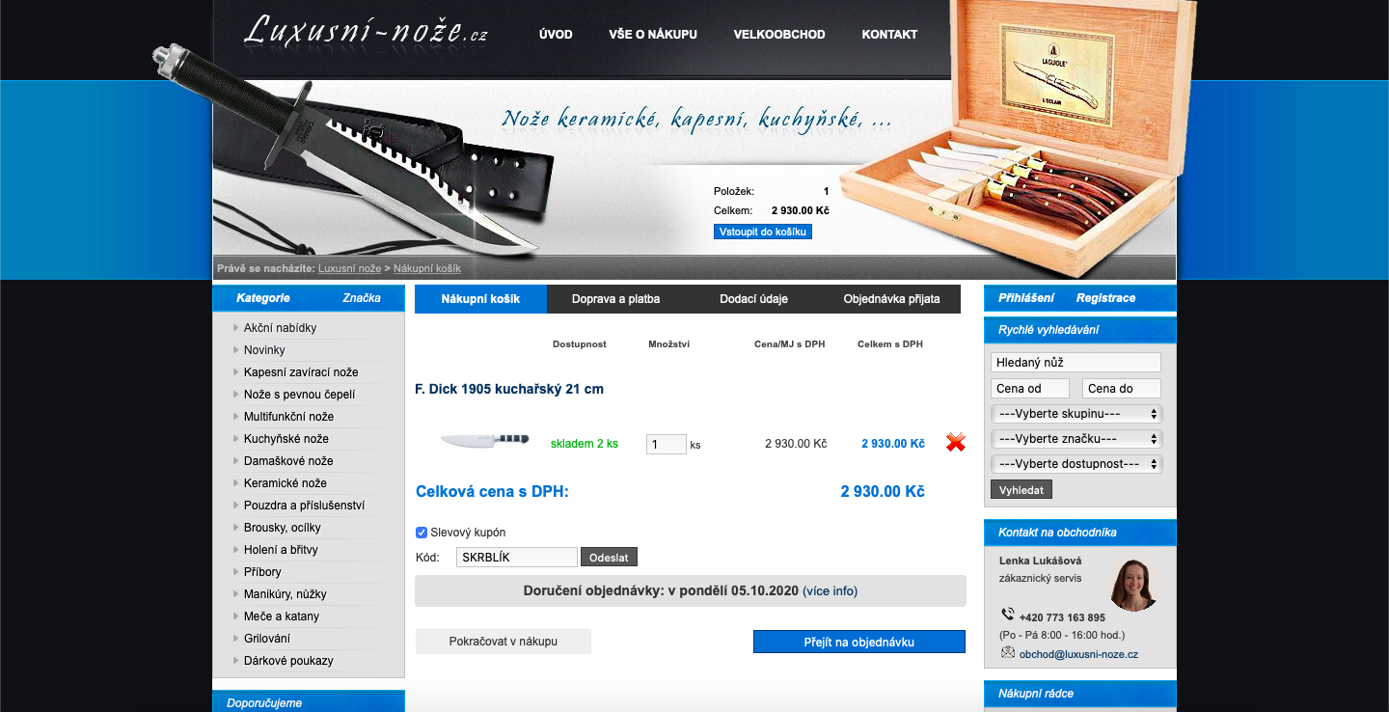The width and height of the screenshot is (1389, 712).
Task: Click the Nákupní rádce panel header
Action: (x=1080, y=694)
